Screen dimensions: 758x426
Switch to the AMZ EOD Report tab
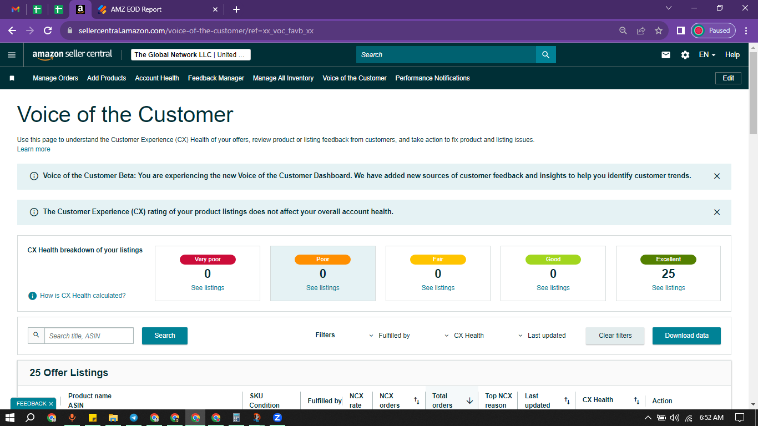(x=158, y=9)
